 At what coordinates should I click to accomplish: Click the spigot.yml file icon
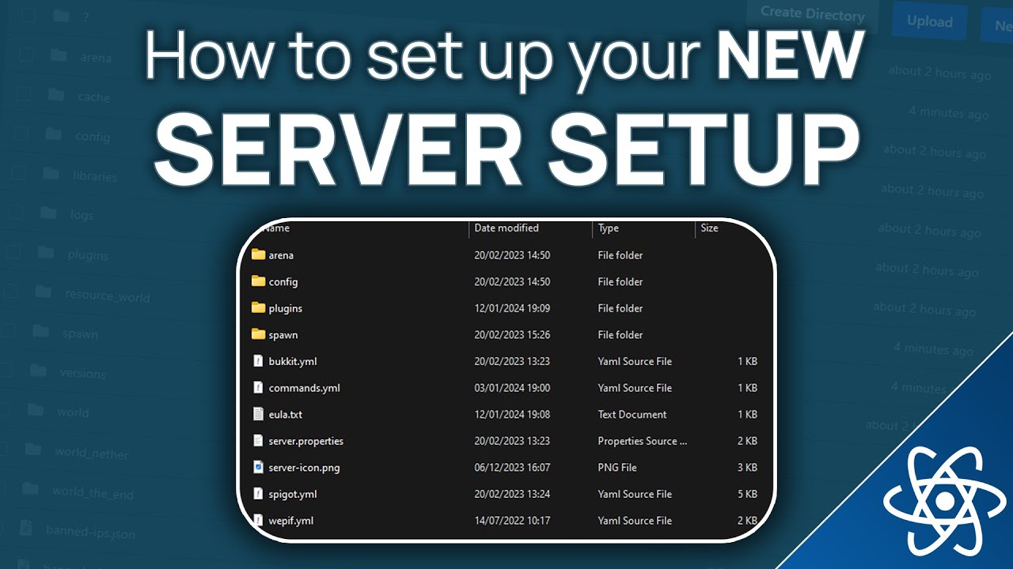[x=258, y=494]
